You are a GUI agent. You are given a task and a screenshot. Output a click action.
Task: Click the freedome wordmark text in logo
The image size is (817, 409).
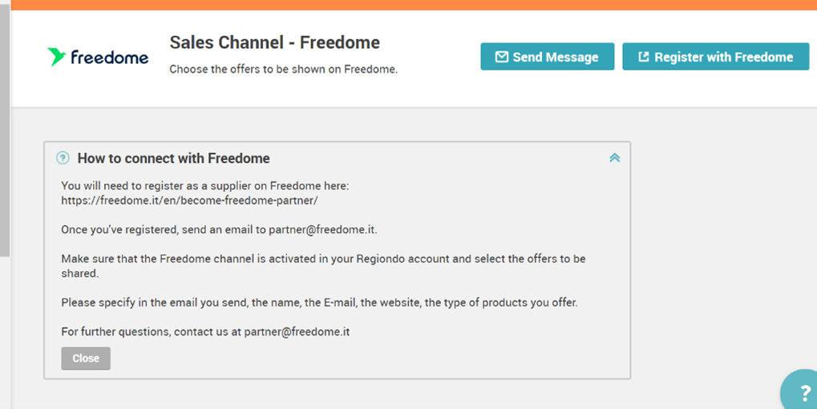pos(109,57)
